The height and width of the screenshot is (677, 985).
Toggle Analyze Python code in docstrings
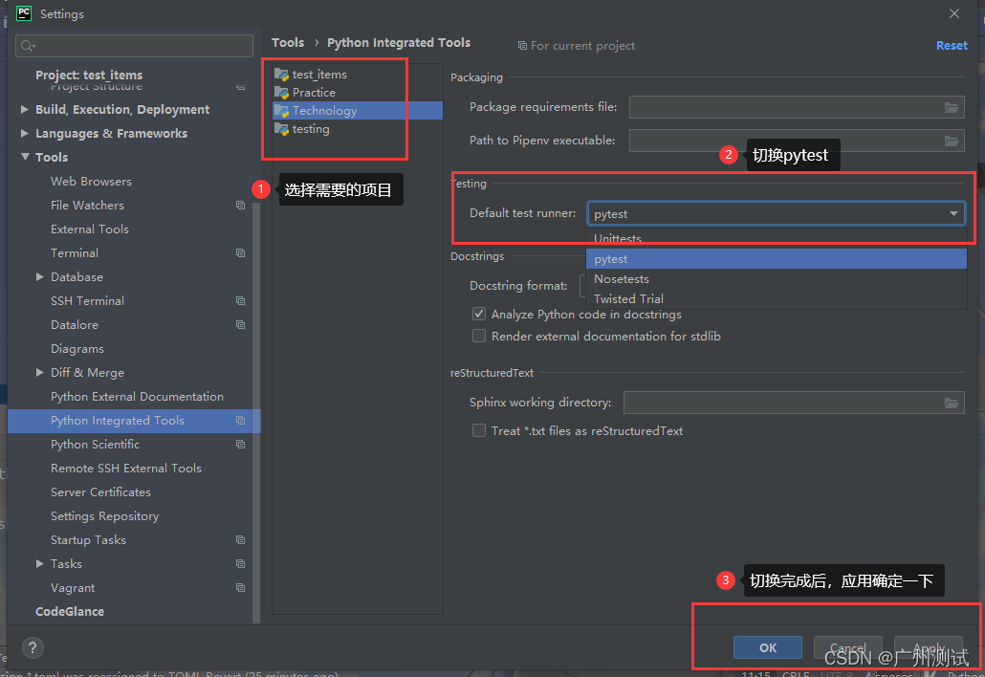[479, 314]
